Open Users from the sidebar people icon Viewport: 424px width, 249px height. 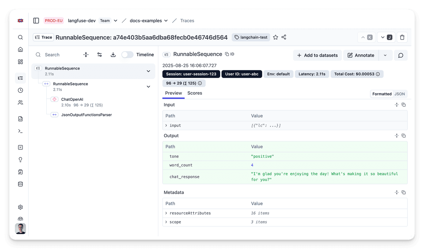click(x=20, y=103)
